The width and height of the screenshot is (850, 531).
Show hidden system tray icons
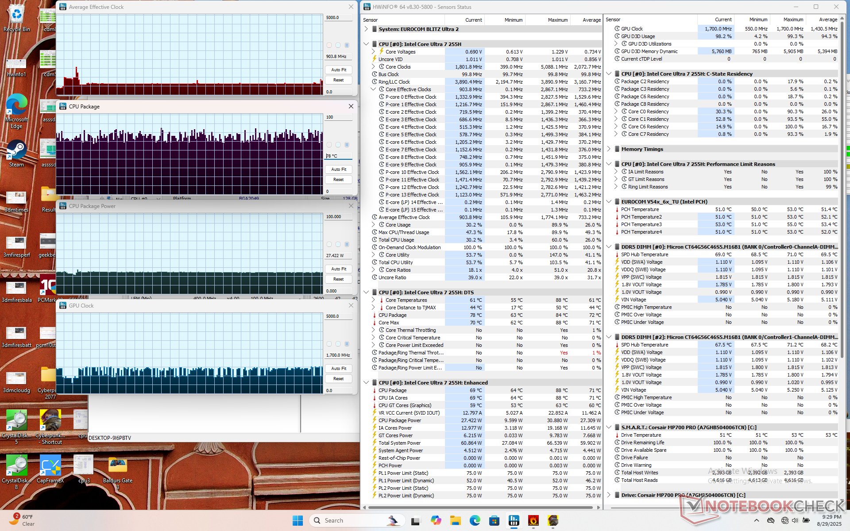pos(757,520)
